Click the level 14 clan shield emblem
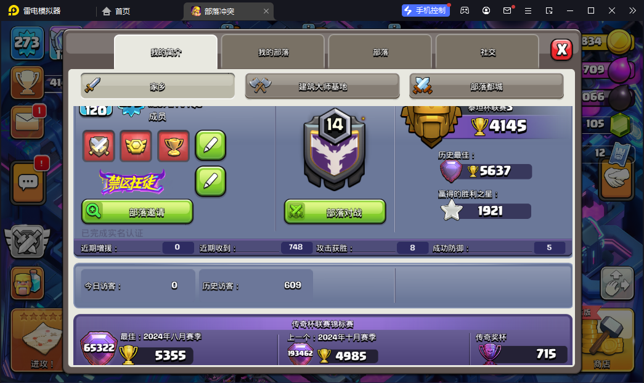The image size is (644, 383). click(x=334, y=150)
